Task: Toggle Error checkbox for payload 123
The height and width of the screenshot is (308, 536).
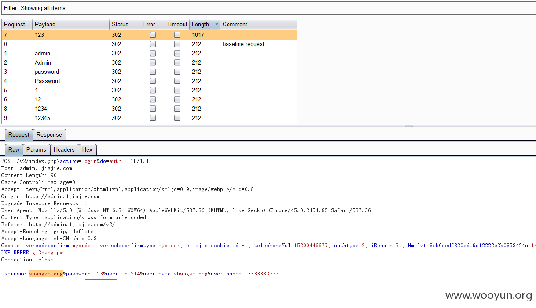Action: (x=153, y=35)
